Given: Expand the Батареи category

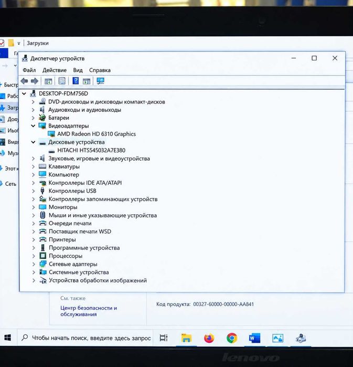Looking at the screenshot, I should [33, 118].
